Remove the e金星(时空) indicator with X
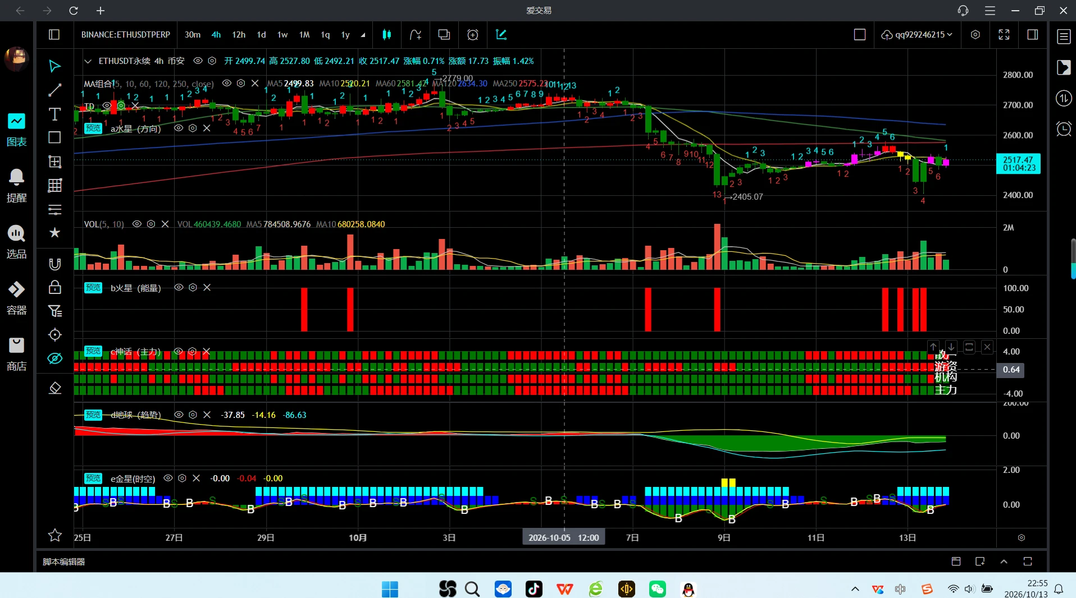 point(196,478)
